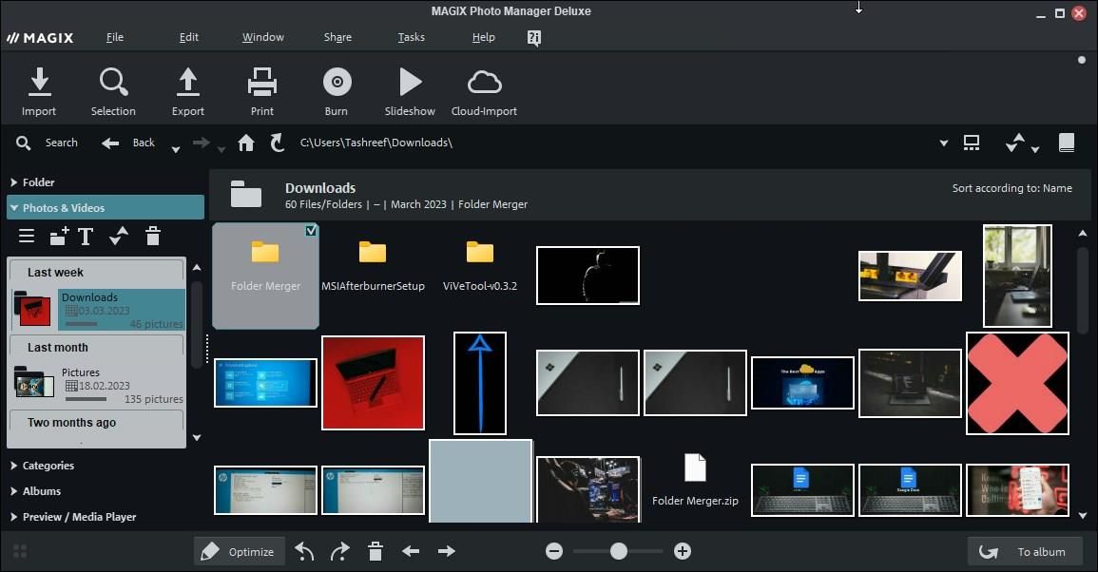Go to the home folder icon
Screen dimensions: 1098x572
click(x=246, y=143)
